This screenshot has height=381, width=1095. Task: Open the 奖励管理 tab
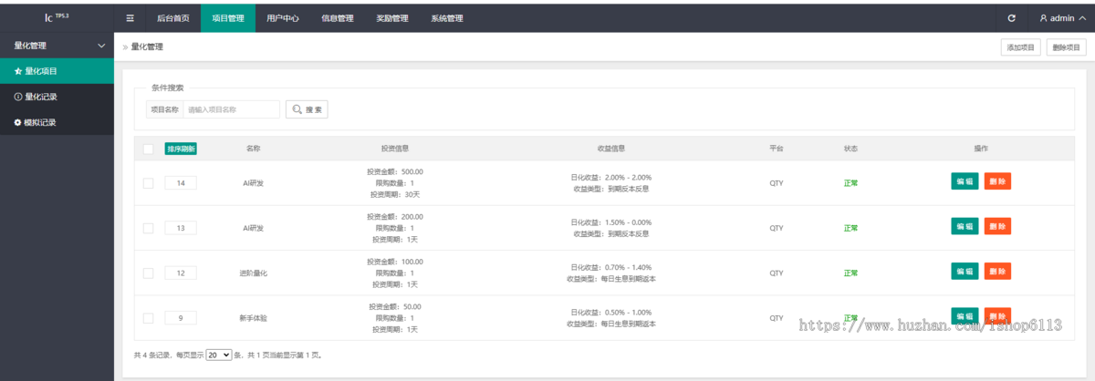click(392, 18)
